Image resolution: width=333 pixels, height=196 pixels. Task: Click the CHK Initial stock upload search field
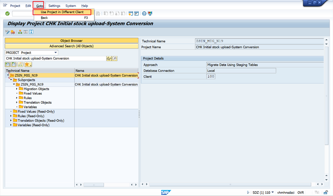[55, 58]
